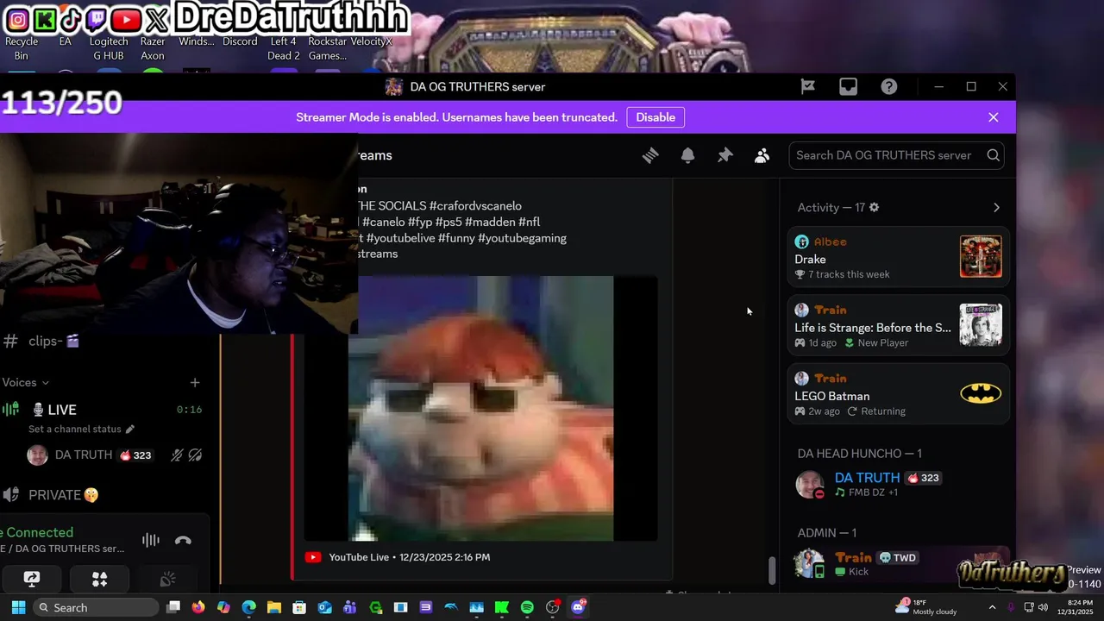
Task: Open the Threads icon in channel header
Action: tap(650, 155)
